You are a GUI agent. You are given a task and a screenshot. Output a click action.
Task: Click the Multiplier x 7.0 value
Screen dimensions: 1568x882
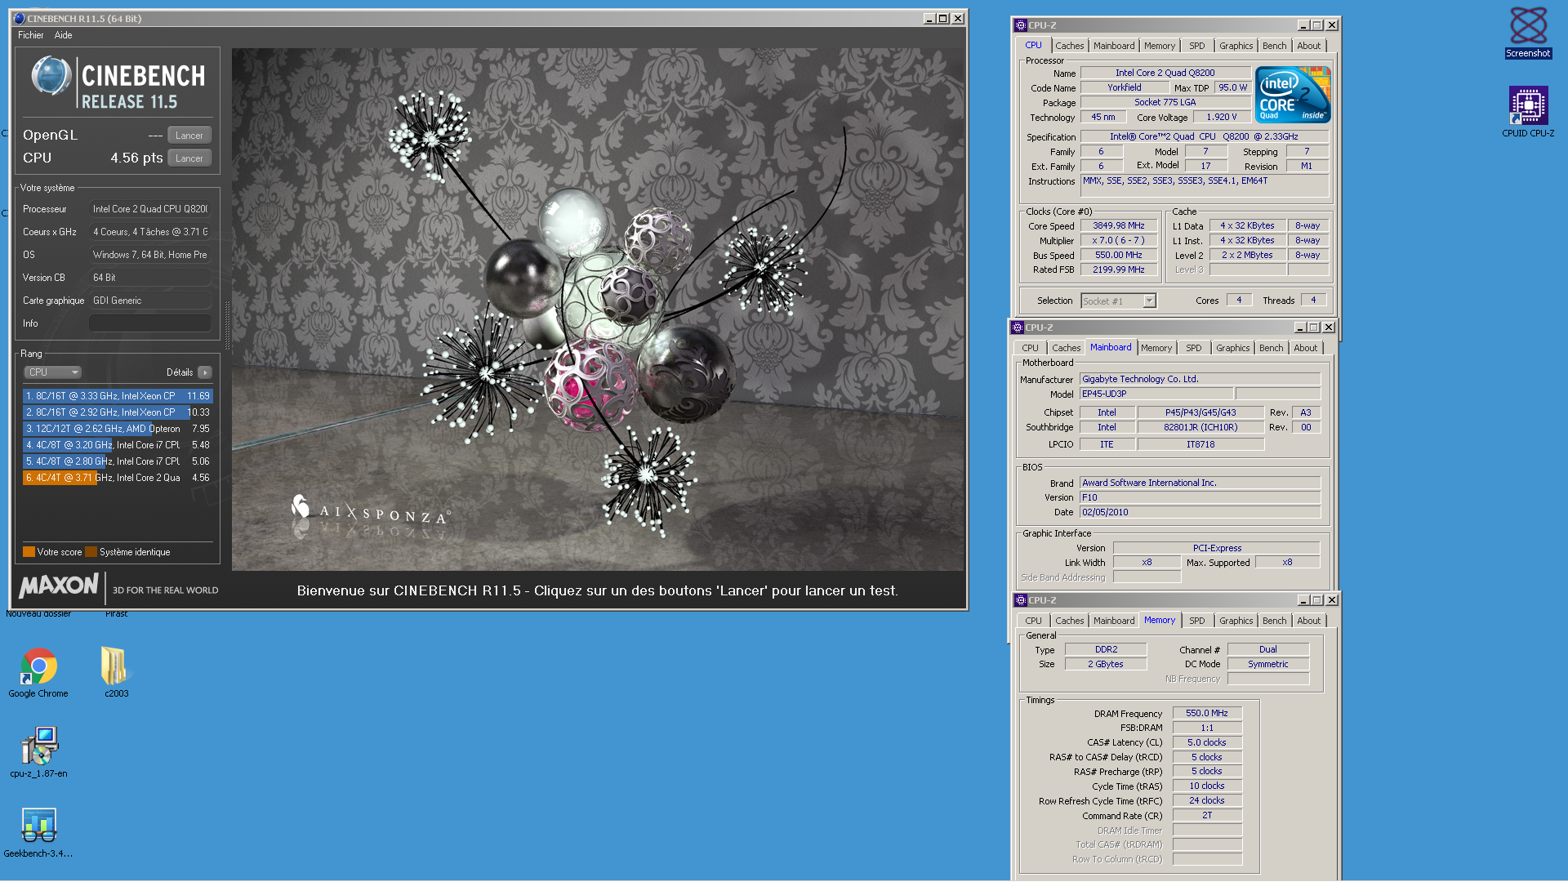[x=1118, y=240]
